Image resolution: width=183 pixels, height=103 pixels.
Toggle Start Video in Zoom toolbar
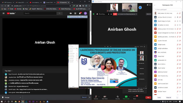click(105, 97)
